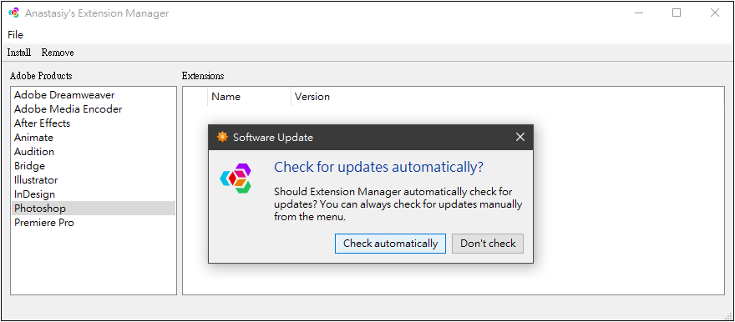Sort extensions by Version column header
Viewport: 735px width, 322px height.
312,97
